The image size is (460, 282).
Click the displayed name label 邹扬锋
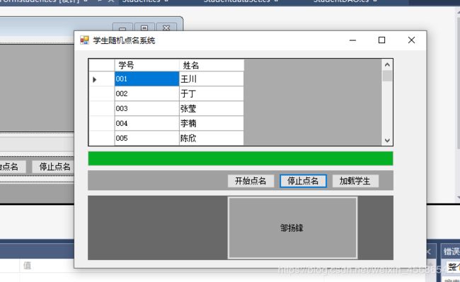click(x=292, y=228)
